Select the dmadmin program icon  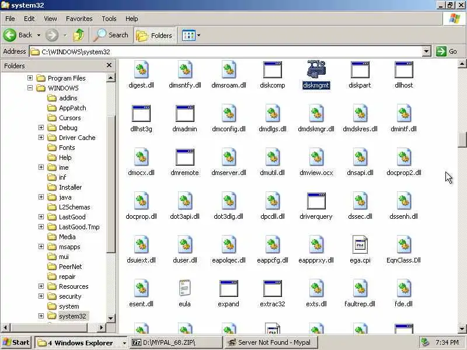[185, 113]
